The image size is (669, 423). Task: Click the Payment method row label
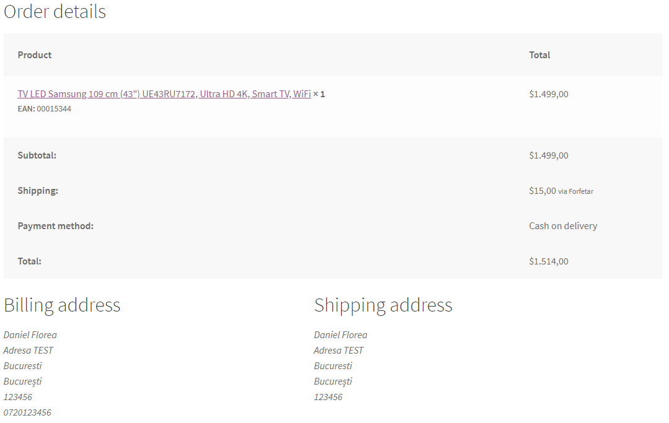55,226
